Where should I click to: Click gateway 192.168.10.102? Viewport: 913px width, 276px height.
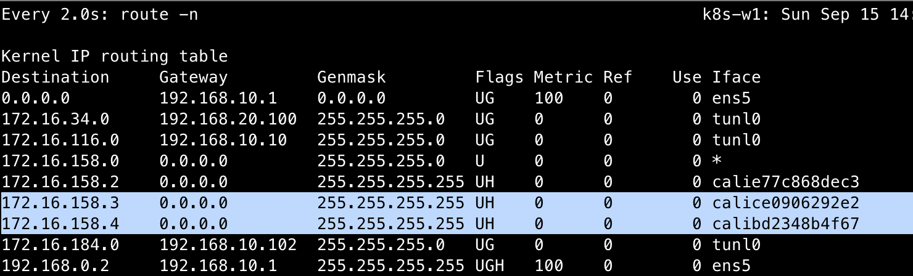(228, 245)
